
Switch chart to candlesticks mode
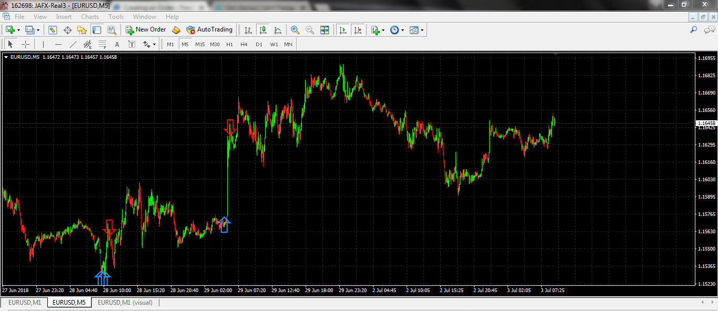coord(262,30)
